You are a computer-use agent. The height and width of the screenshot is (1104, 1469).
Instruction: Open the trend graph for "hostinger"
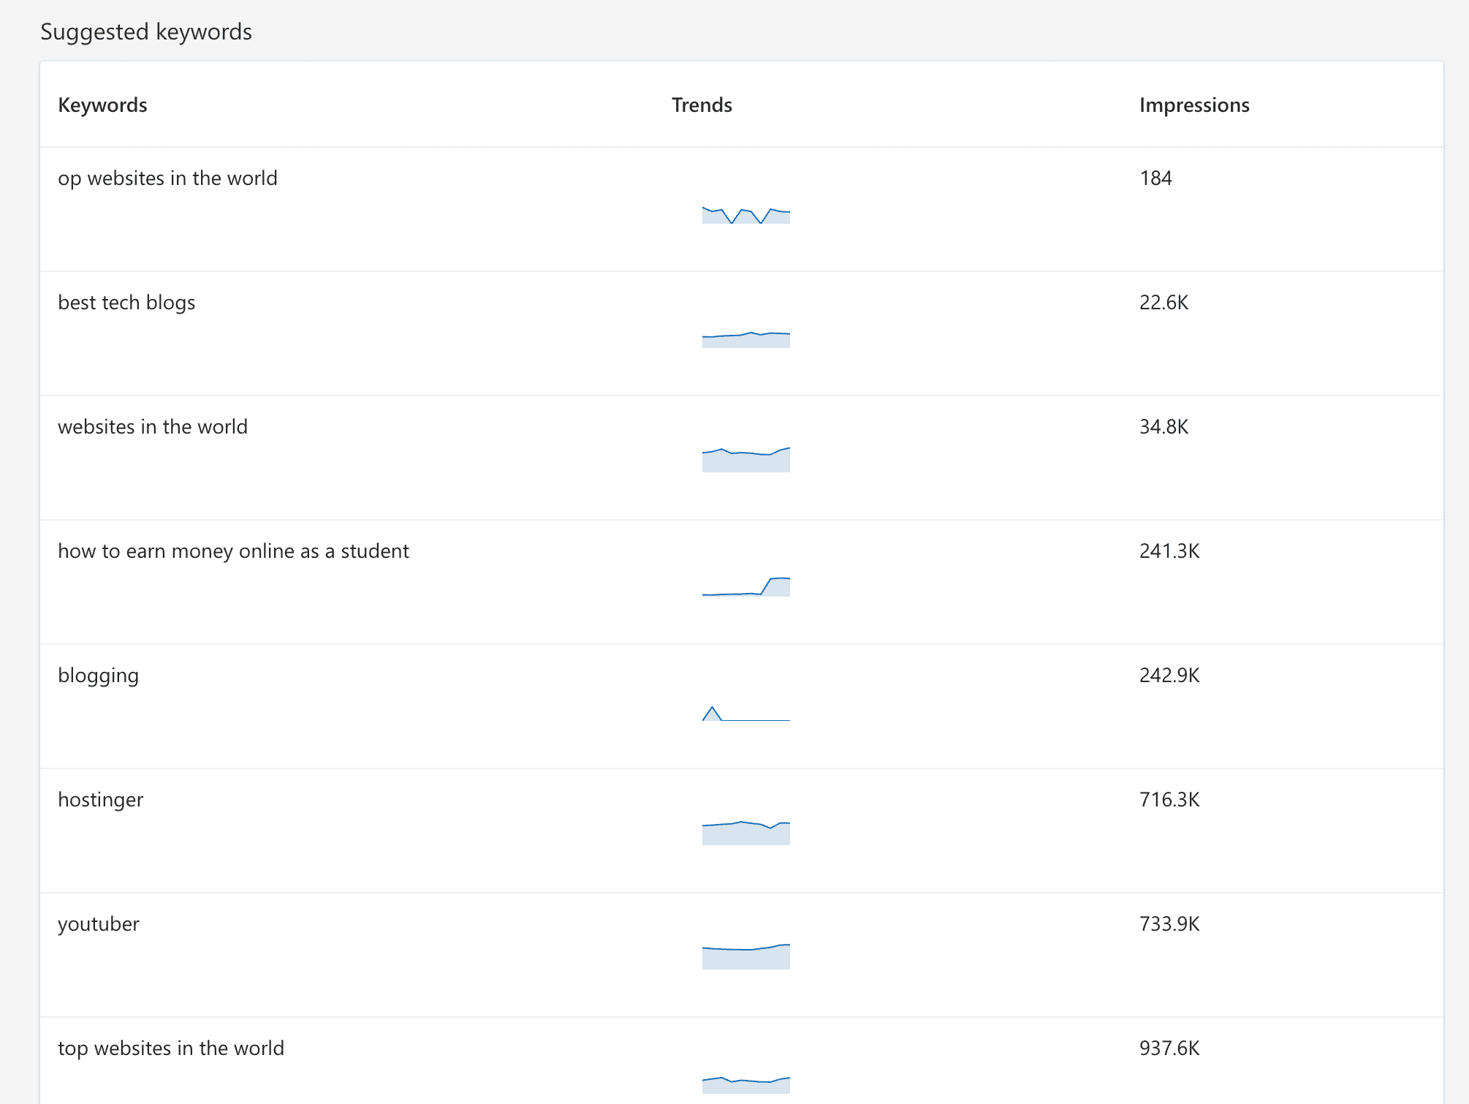[x=745, y=831]
